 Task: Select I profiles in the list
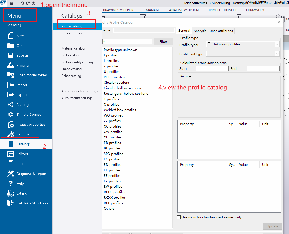[111, 55]
